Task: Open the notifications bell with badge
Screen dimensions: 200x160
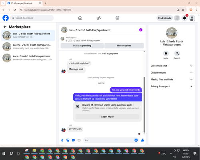Action: (x=184, y=18)
